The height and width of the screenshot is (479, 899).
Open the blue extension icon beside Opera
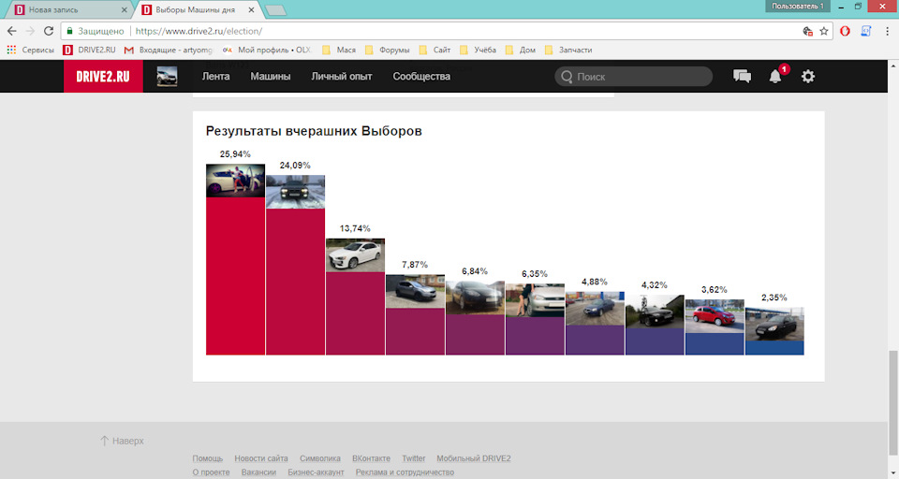point(865,31)
